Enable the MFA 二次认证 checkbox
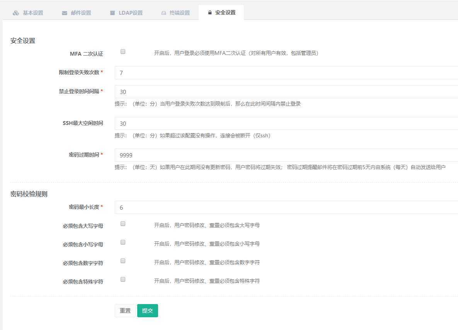This screenshot has height=330, width=458. pyautogui.click(x=123, y=52)
